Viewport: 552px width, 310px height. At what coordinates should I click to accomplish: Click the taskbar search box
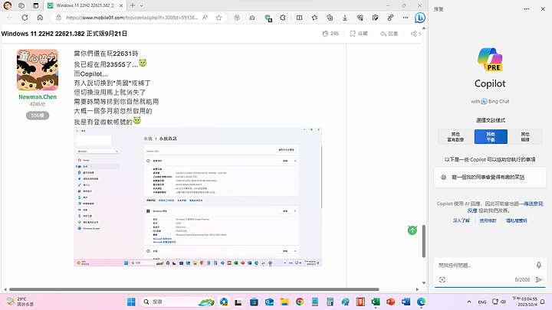point(178,302)
